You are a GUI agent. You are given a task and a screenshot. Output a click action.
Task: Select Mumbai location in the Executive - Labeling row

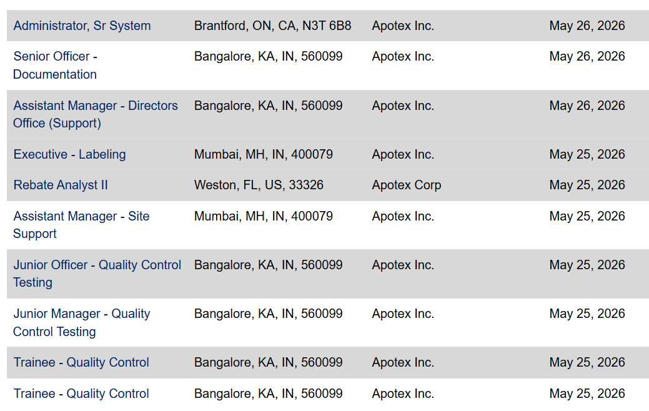pyautogui.click(x=263, y=154)
